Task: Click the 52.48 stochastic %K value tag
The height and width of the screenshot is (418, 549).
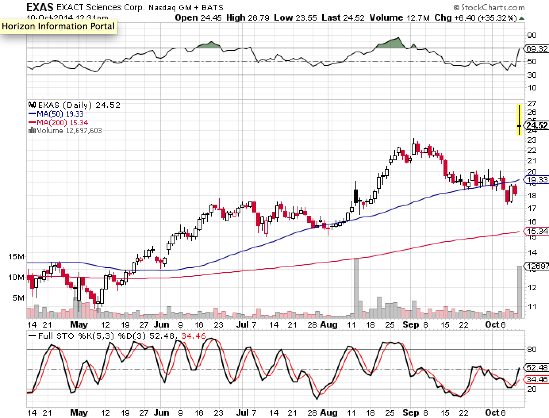Action: (537, 368)
